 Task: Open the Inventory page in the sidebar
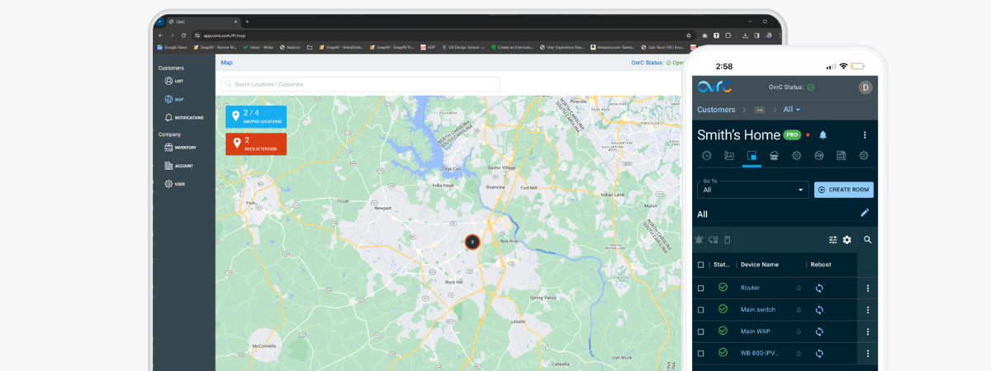point(180,148)
